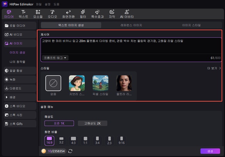Open 나의 창작물 my creations

17,62
